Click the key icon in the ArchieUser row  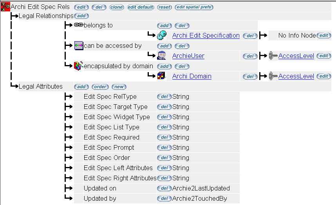click(x=273, y=56)
